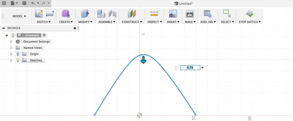Click the control point above the curve

tap(143, 34)
